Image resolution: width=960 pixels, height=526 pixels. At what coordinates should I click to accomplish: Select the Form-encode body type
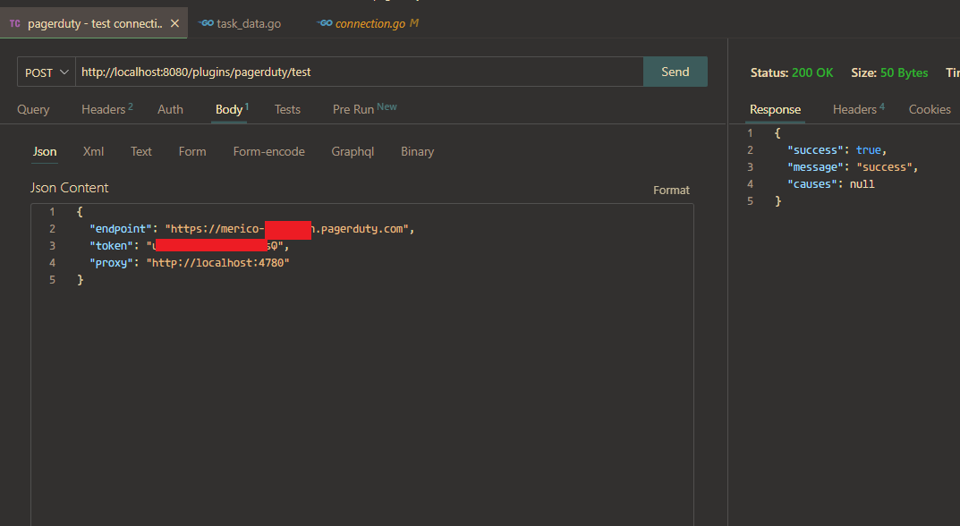click(268, 151)
